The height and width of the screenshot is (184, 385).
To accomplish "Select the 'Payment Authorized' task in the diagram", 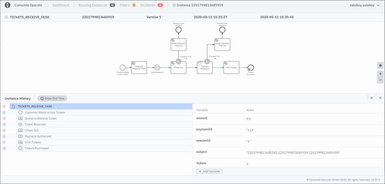I will pyautogui.click(x=205, y=67).
